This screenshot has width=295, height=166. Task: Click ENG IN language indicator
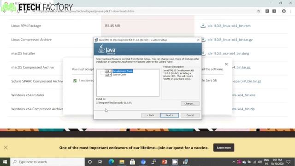(x=266, y=162)
